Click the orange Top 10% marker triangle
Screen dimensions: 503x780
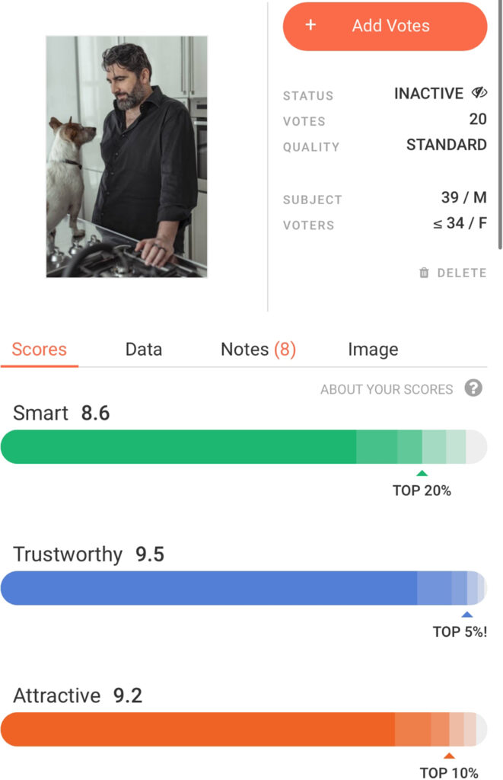449,756
